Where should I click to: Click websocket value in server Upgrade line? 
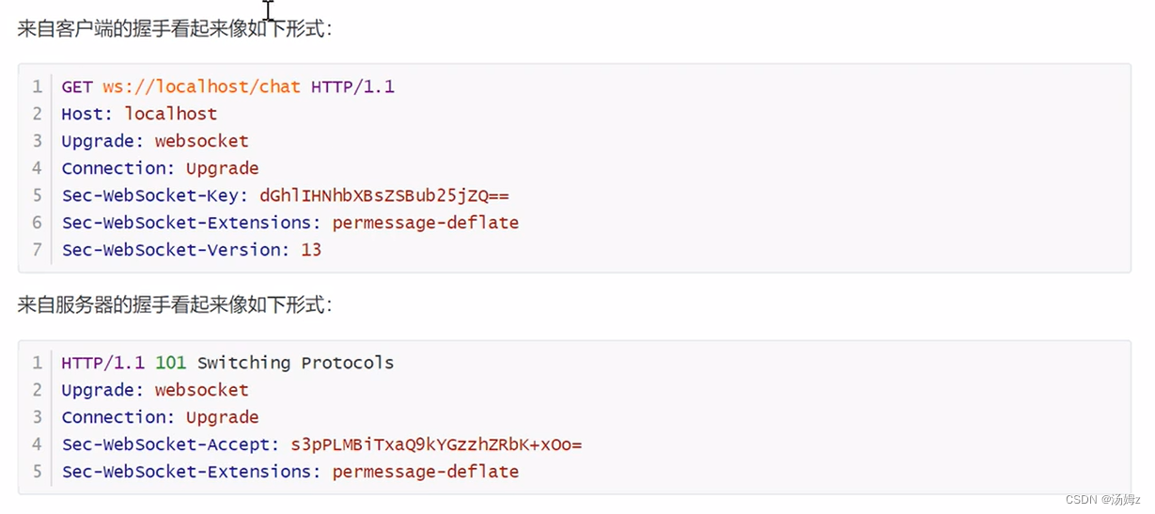coord(201,390)
